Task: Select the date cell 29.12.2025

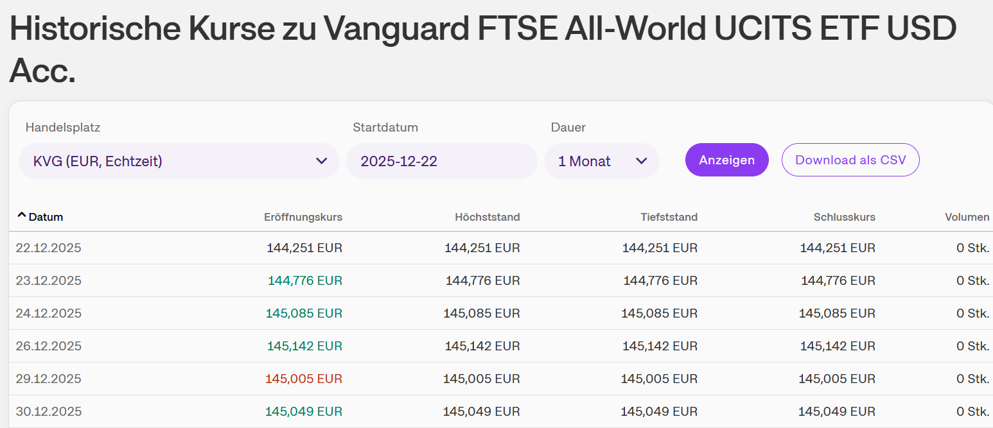Action: click(49, 379)
